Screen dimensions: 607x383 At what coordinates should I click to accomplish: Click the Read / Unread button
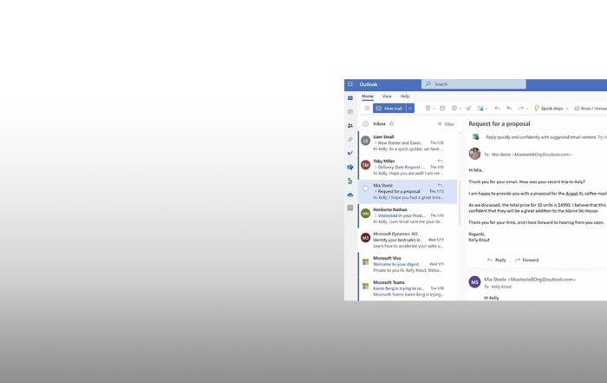click(591, 109)
